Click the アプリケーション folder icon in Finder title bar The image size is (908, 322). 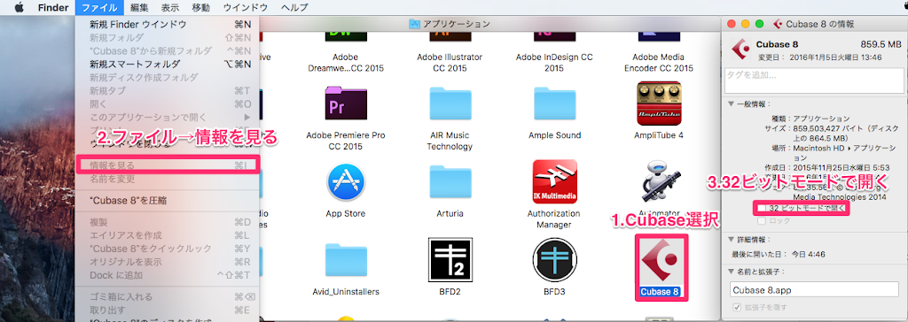click(x=414, y=24)
